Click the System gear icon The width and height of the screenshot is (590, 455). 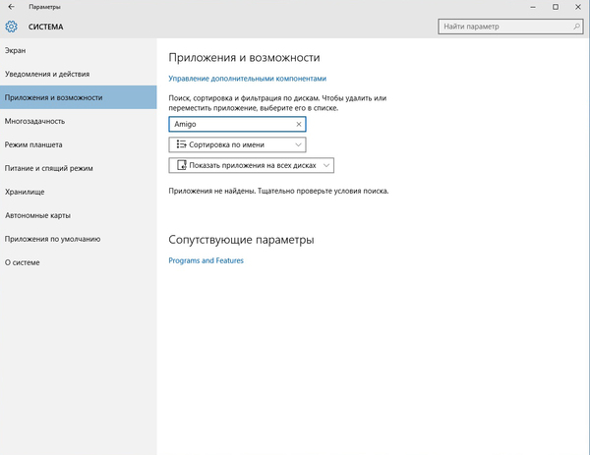pos(11,27)
